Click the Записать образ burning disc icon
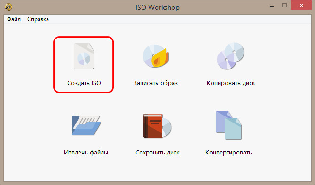 (156, 56)
